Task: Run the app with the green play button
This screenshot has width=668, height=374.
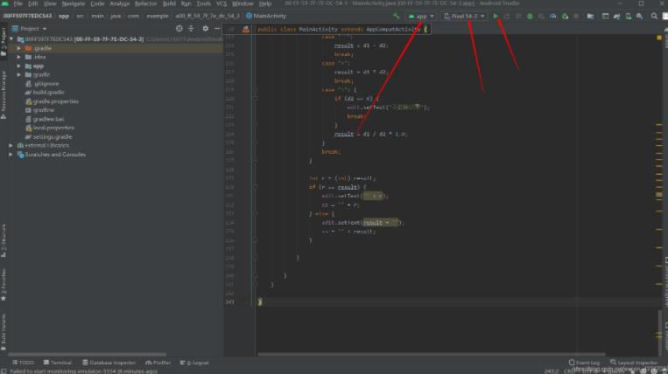Action: point(496,16)
